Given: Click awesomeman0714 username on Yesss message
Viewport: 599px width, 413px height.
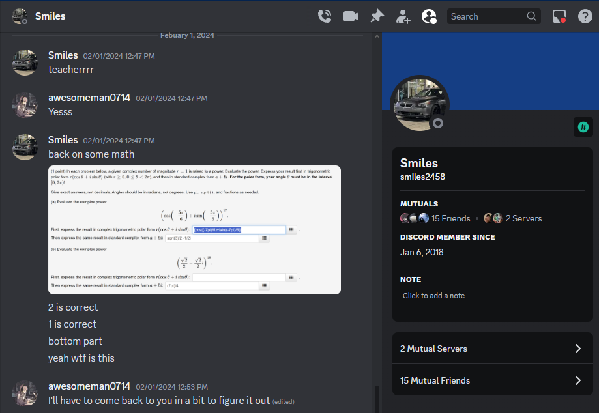Looking at the screenshot, I should pyautogui.click(x=89, y=98).
